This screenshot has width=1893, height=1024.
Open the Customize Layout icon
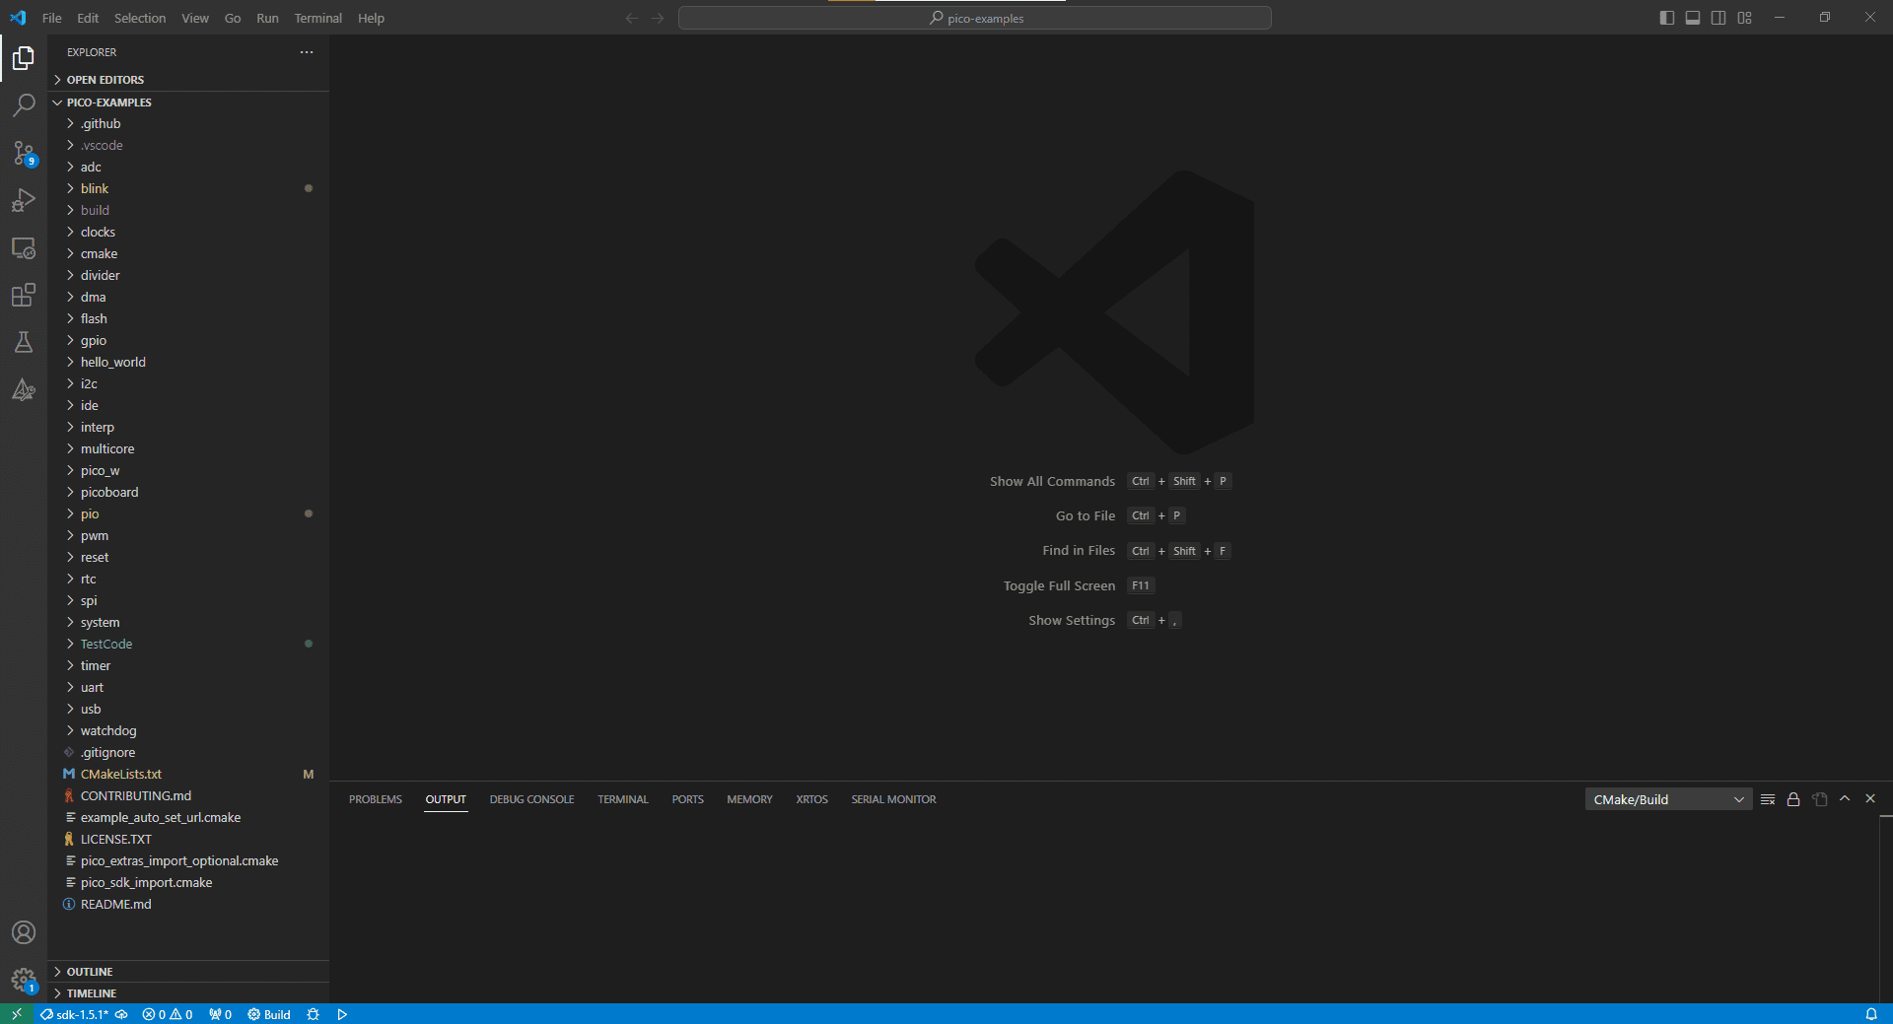1745,18
